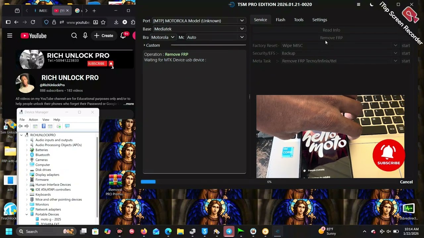Switch to the Flash tab
The height and width of the screenshot is (238, 424).
280,20
